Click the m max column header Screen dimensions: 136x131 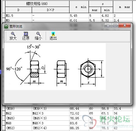click(123, 7)
